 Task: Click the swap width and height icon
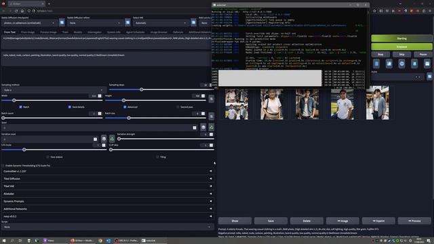pyautogui.click(x=212, y=99)
